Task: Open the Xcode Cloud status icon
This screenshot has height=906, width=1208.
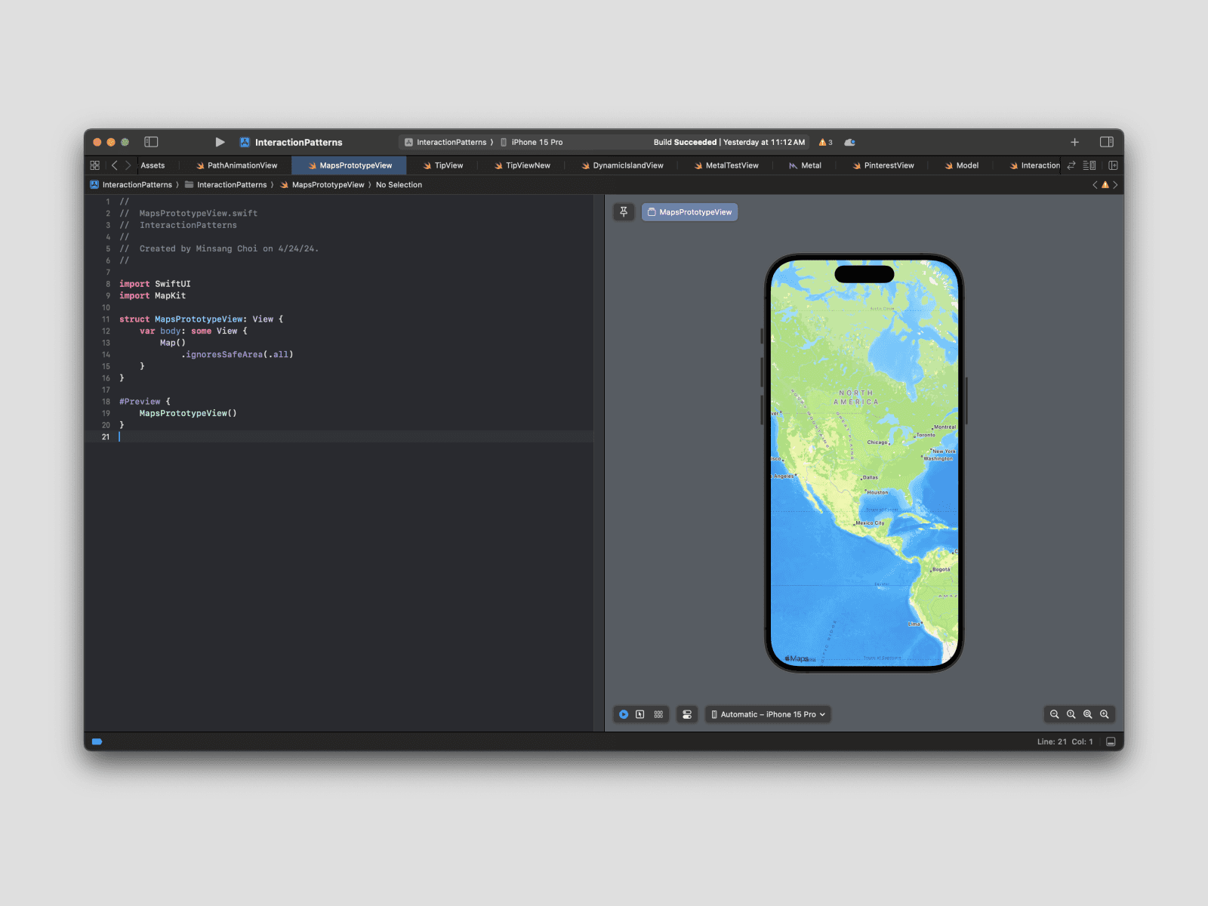Action: [850, 142]
